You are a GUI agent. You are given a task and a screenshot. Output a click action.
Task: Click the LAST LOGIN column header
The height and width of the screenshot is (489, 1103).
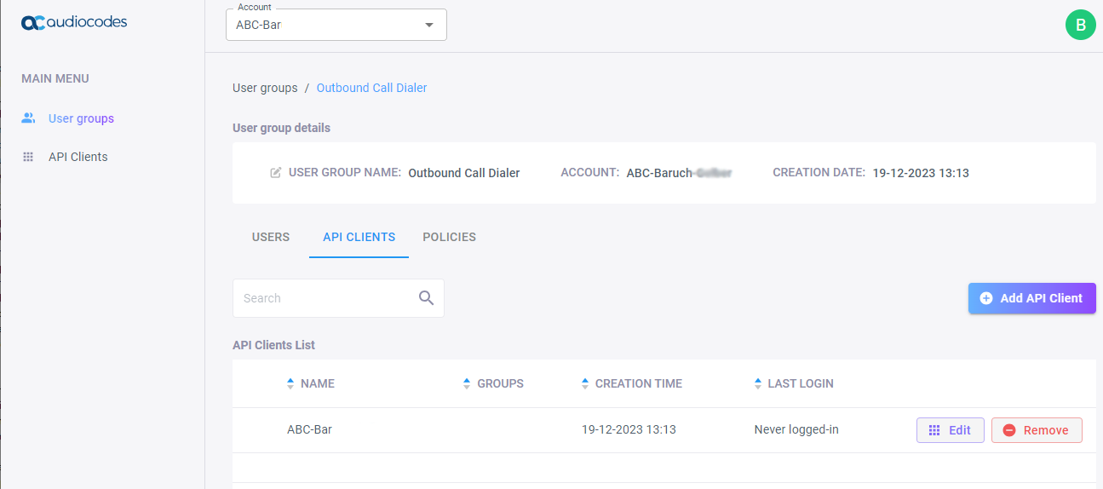801,383
